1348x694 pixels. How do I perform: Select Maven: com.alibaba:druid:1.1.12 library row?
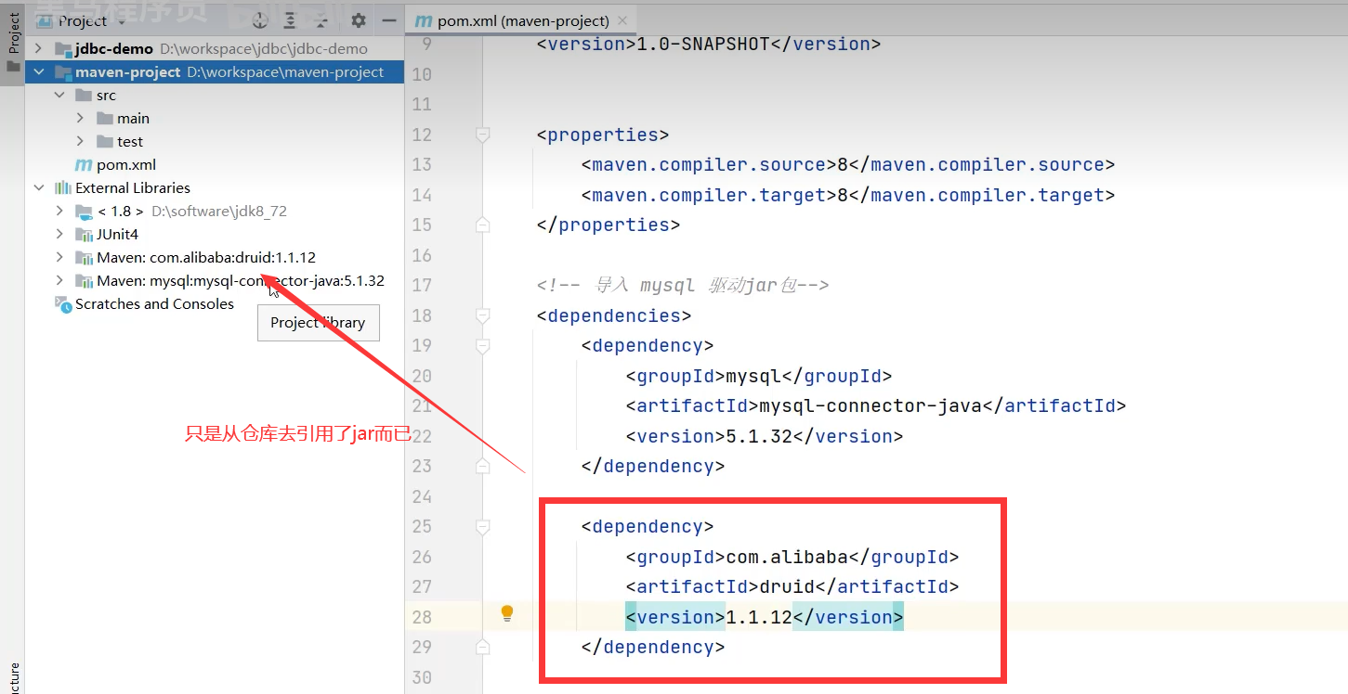click(x=215, y=257)
